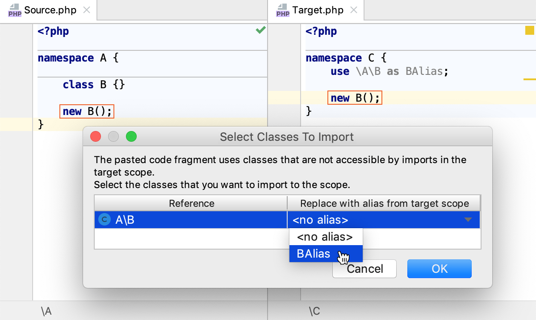The image size is (536, 320).
Task: Choose the <no alias> option
Action: point(326,237)
